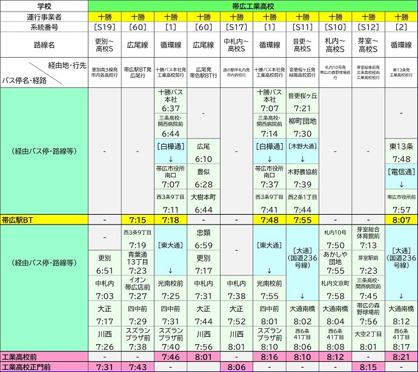Click the 広尾 6:10 cell
Viewport: 418px width, 372px height.
(204, 152)
